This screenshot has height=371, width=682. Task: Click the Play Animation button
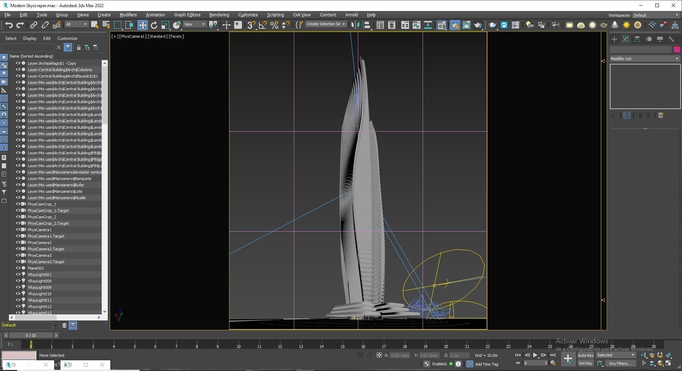point(535,355)
